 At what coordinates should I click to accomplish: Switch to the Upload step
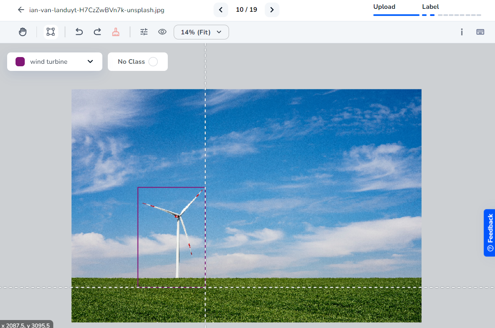point(384,7)
